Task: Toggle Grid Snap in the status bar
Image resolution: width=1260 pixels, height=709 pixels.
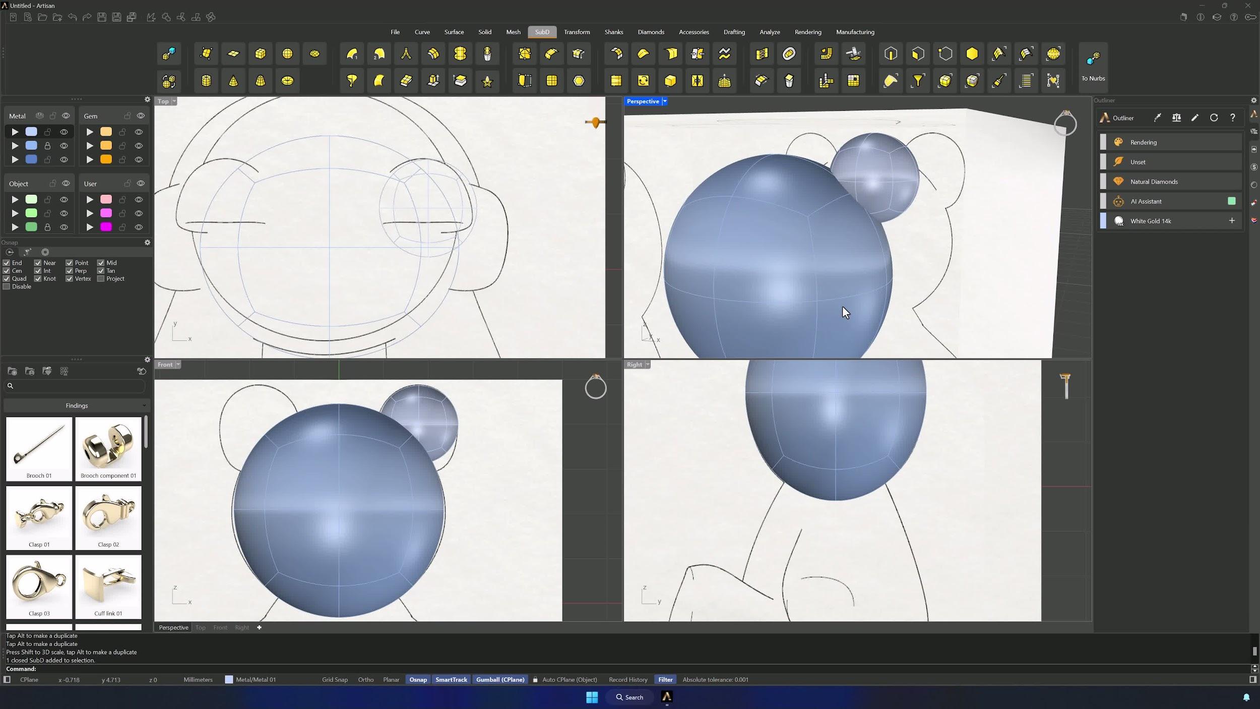Action: [335, 679]
